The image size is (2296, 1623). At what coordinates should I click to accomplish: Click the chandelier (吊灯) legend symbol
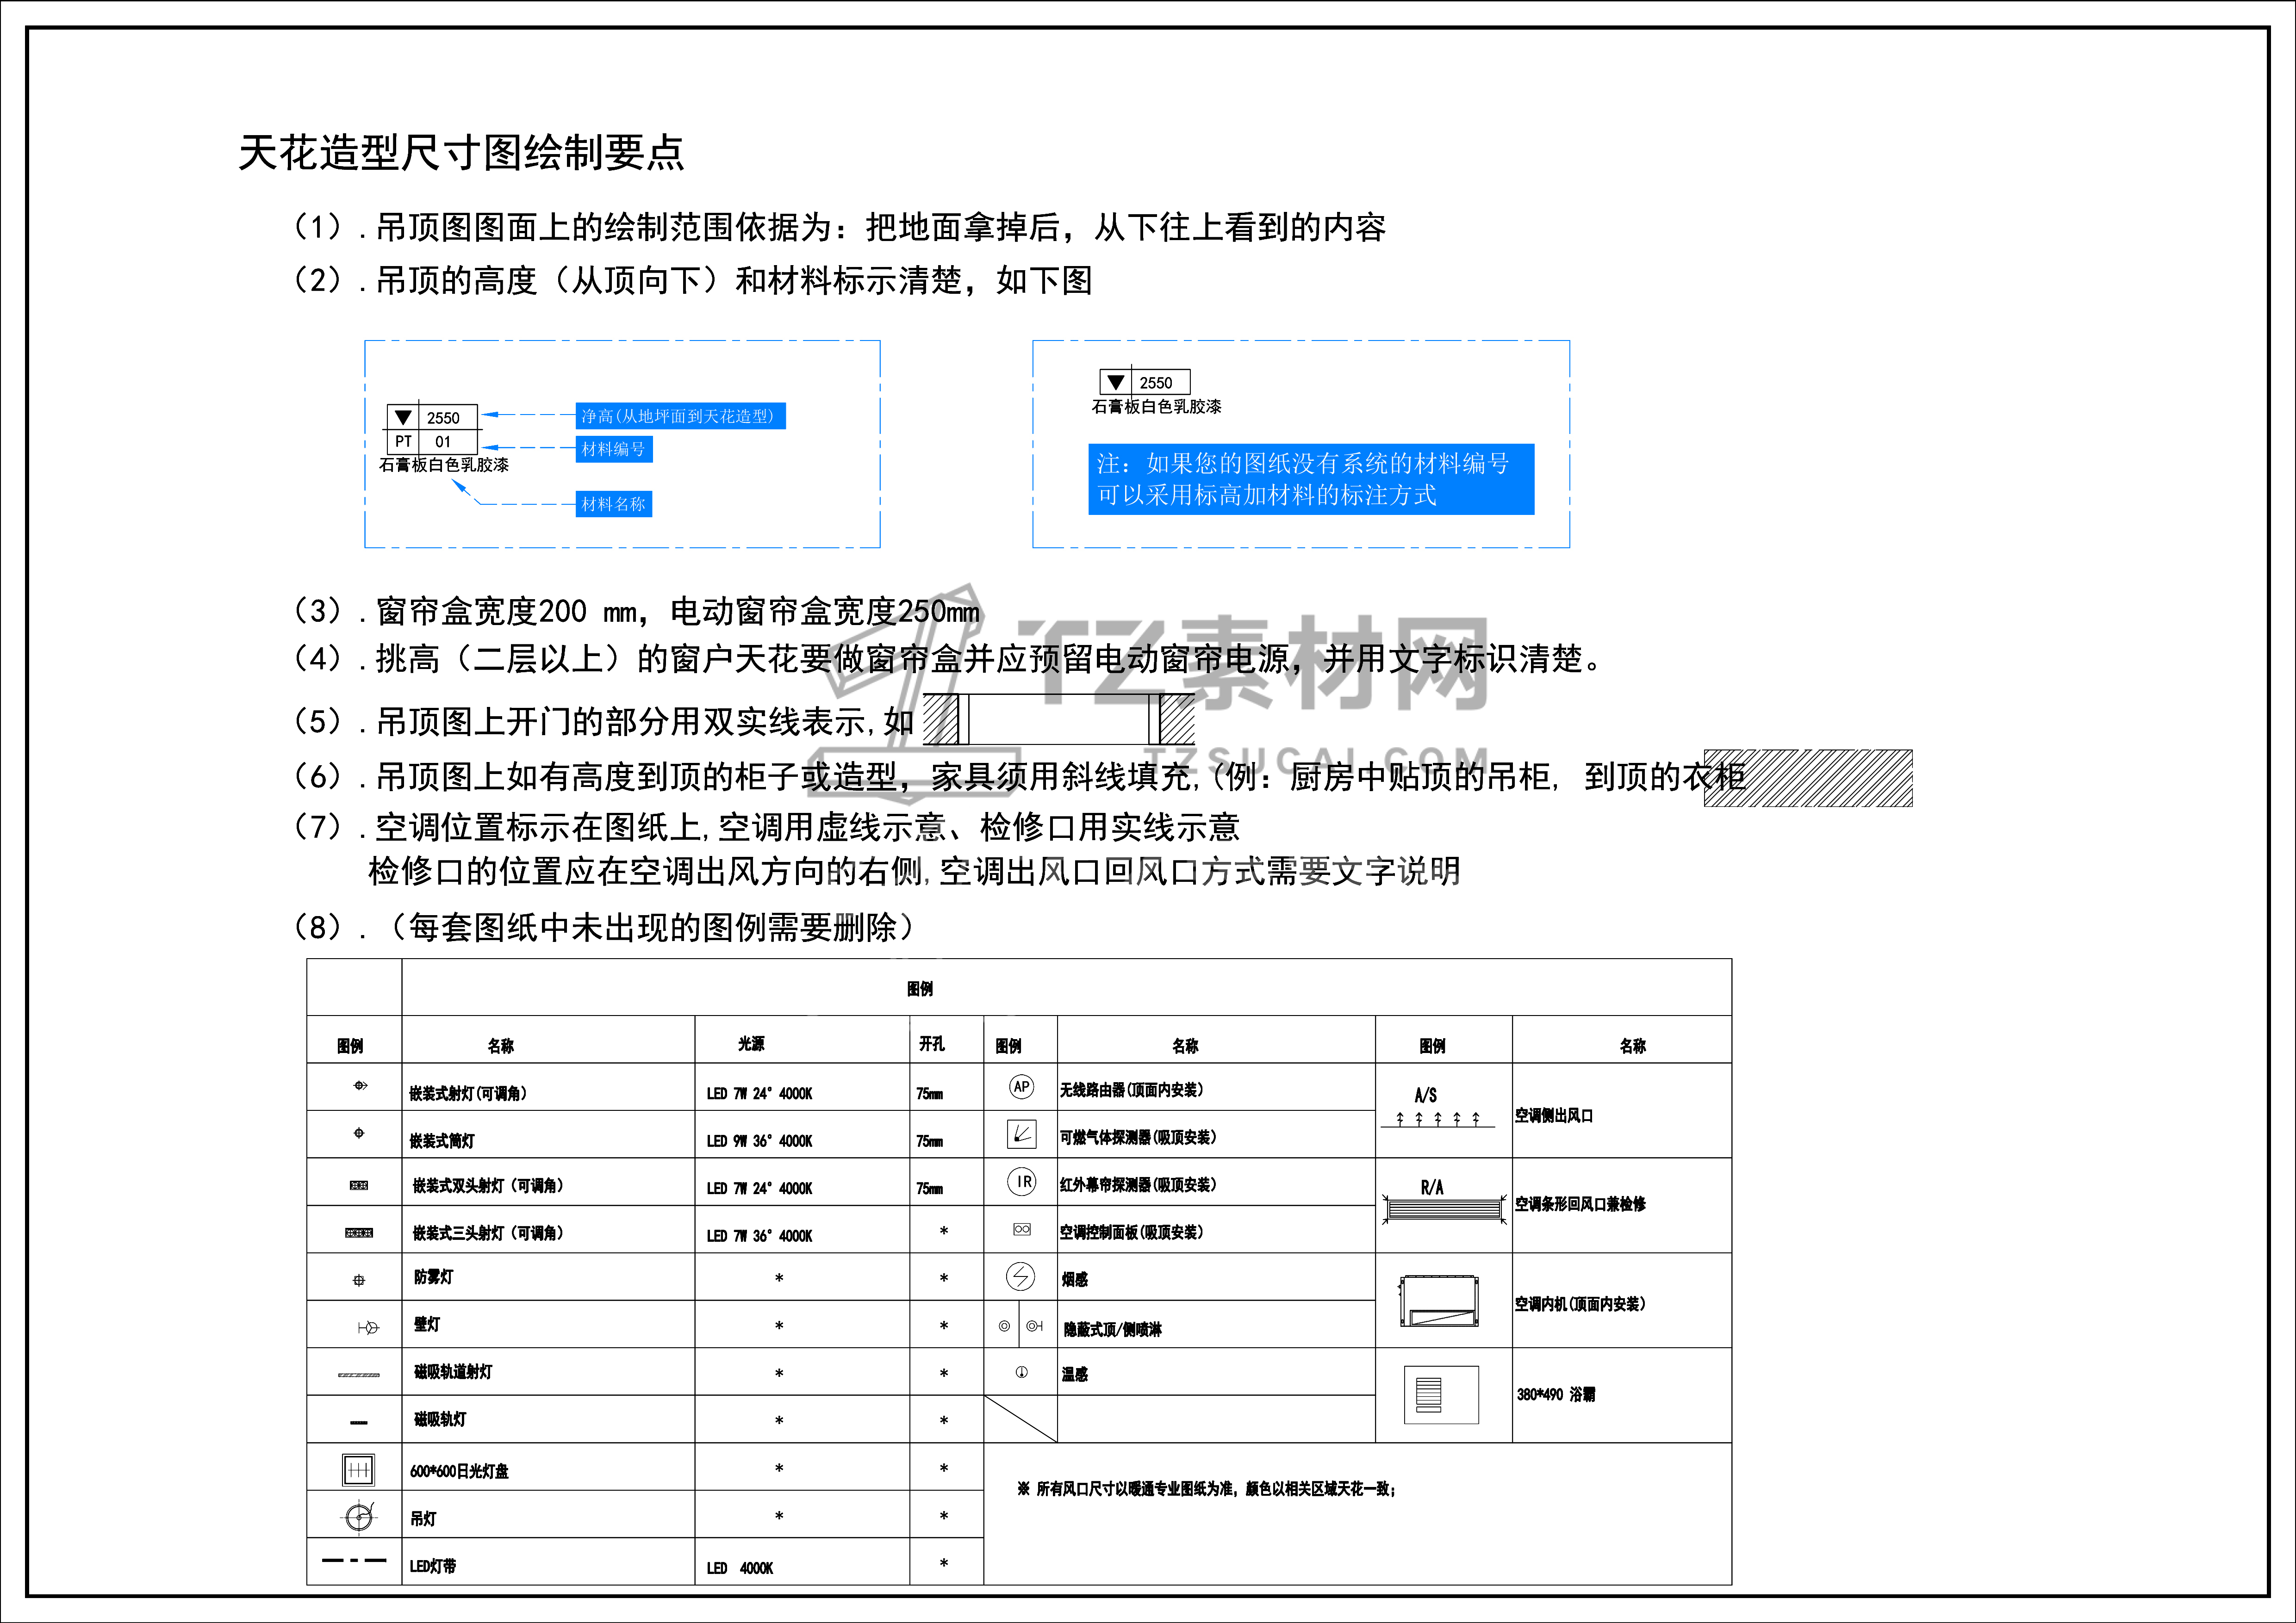(x=359, y=1517)
